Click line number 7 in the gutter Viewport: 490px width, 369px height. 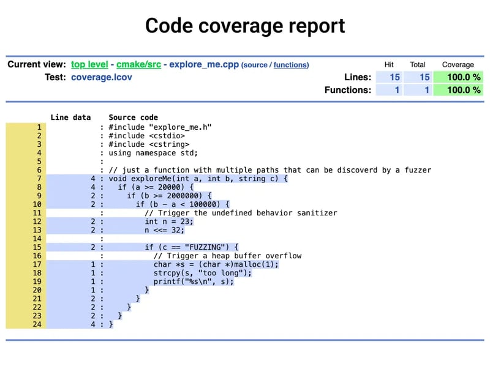click(39, 179)
